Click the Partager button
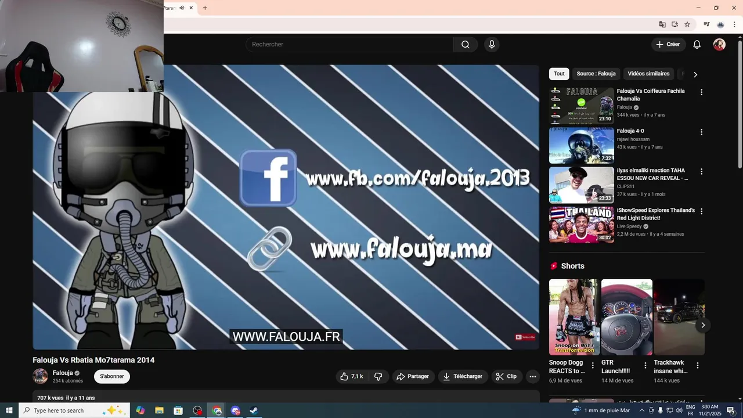The width and height of the screenshot is (743, 418). (x=413, y=376)
